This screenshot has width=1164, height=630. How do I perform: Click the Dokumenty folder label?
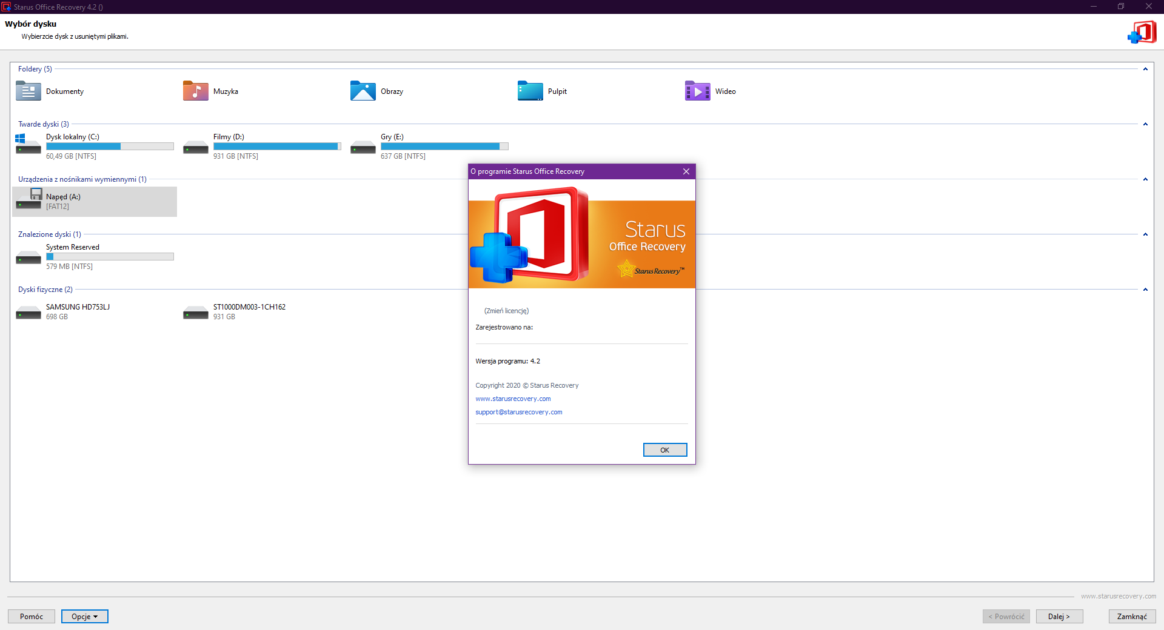pyautogui.click(x=65, y=91)
